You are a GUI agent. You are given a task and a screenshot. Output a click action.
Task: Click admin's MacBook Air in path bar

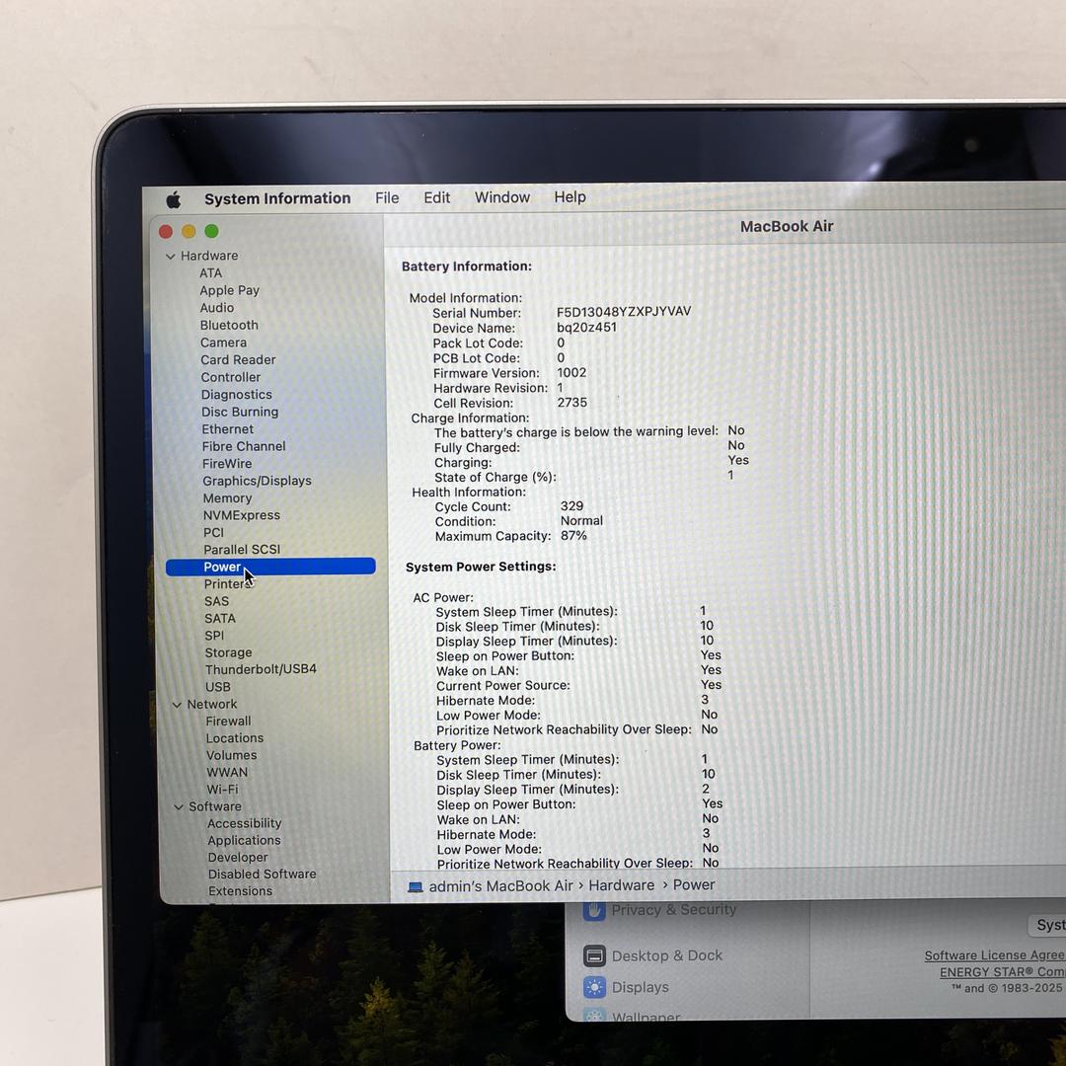501,886
